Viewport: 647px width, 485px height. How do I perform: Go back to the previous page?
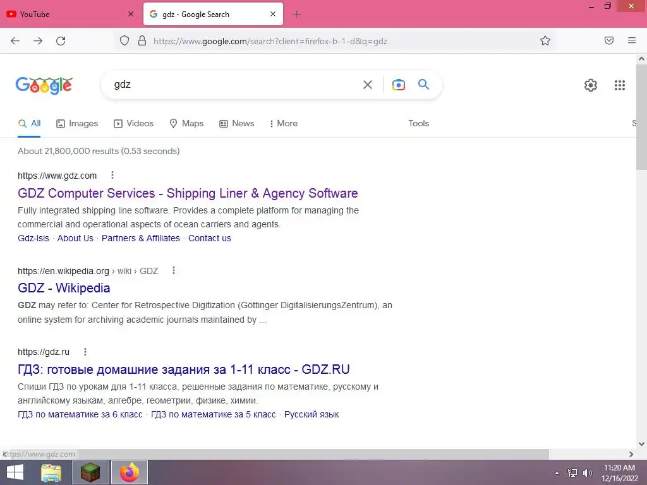15,41
